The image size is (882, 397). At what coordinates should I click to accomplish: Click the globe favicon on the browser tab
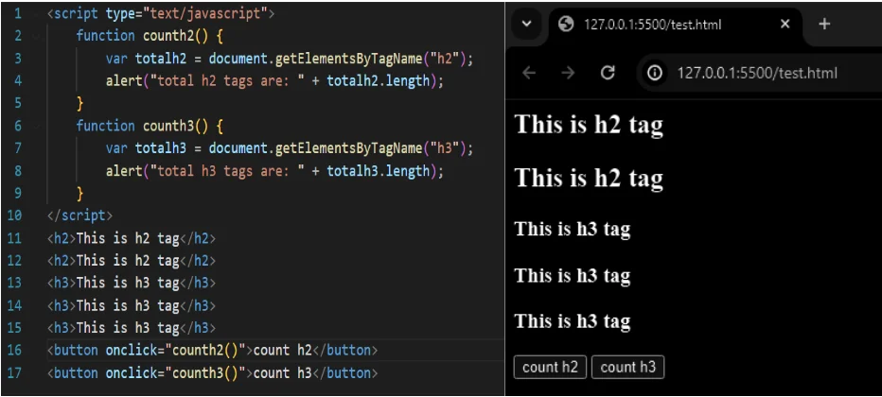point(567,25)
